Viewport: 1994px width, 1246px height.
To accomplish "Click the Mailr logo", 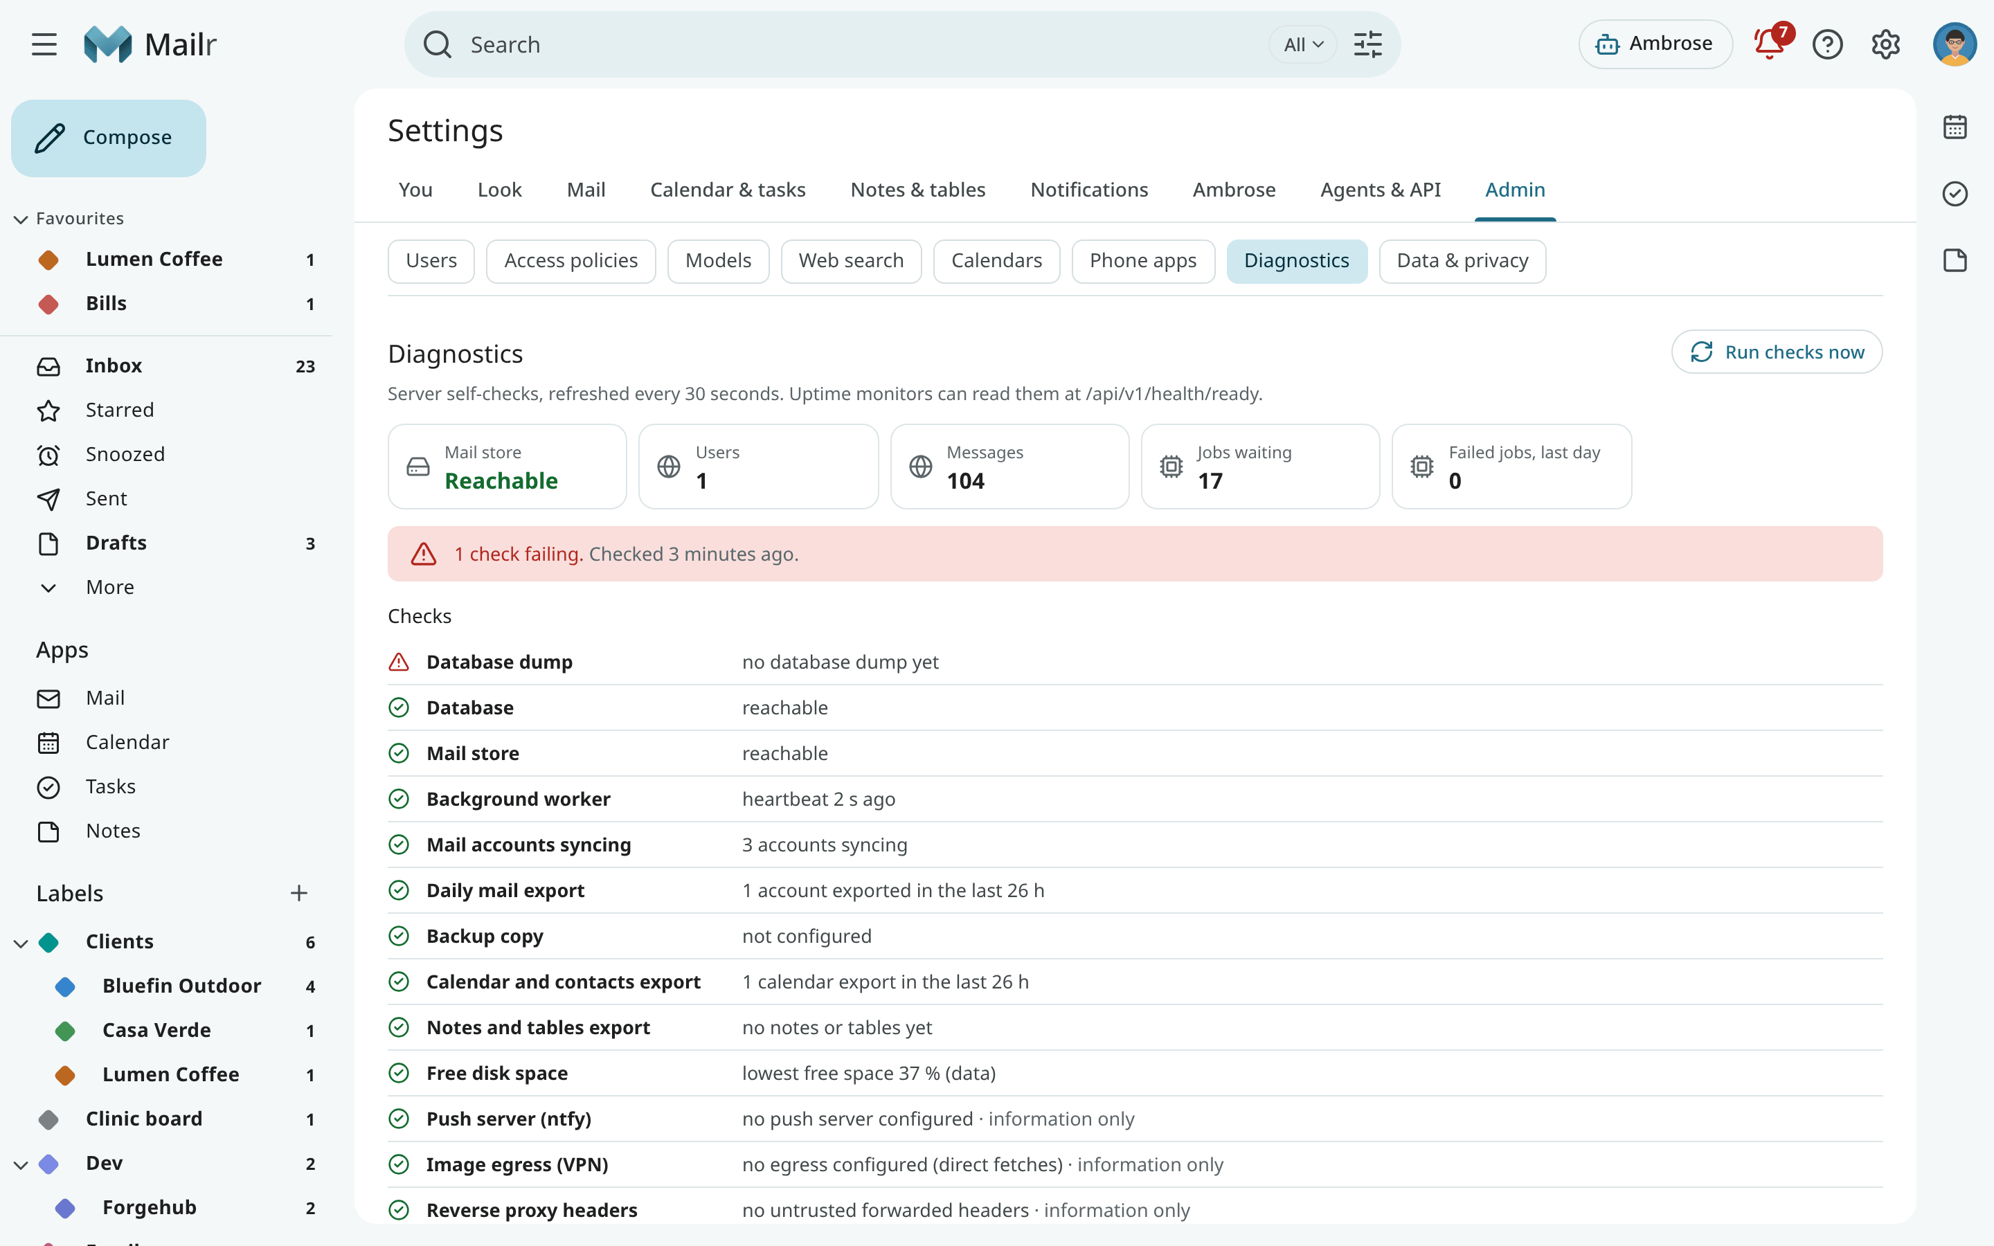I will (x=150, y=44).
